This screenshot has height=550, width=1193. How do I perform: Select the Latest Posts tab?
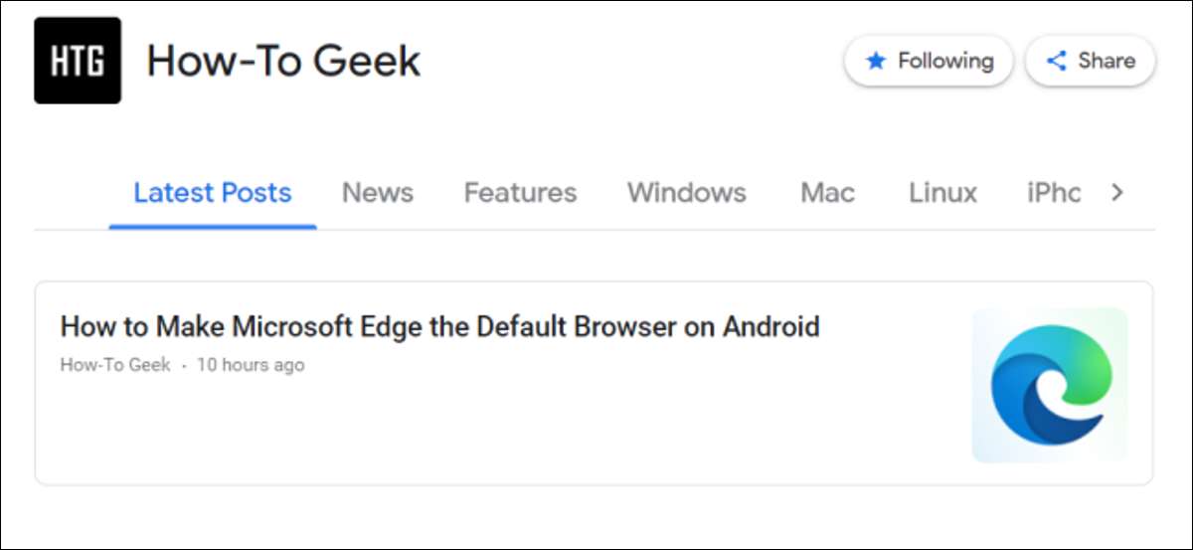(x=213, y=193)
